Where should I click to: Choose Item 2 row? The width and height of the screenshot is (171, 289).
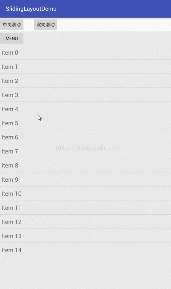(x=85, y=81)
